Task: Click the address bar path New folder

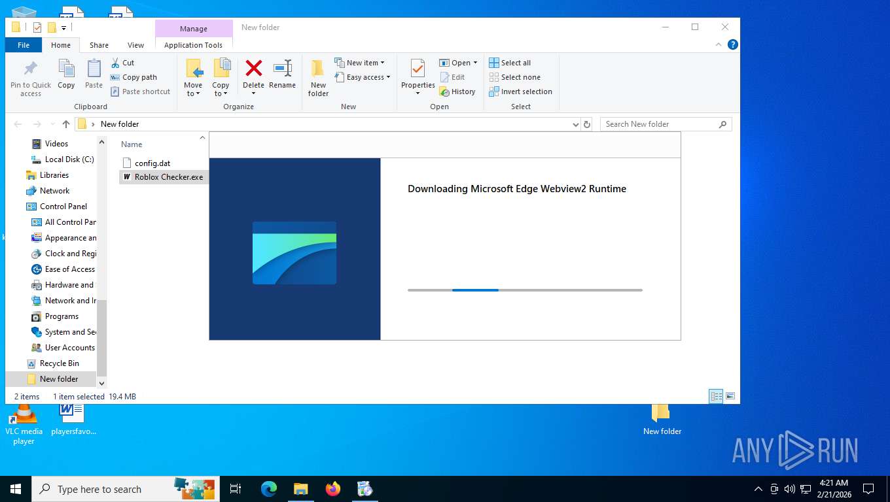Action: click(120, 124)
